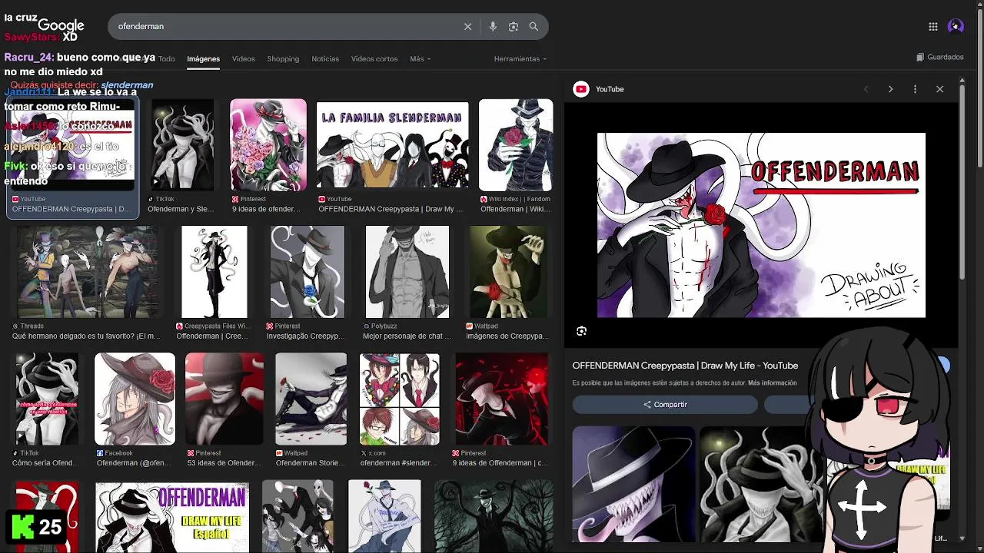Open the Investigação Creepyp... Pinterest thumbnail
The image size is (984, 553).
click(307, 272)
